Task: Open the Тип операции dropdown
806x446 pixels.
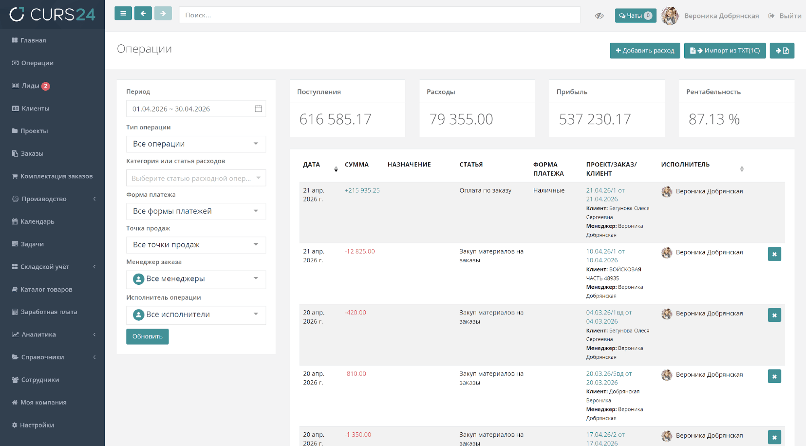Action: [196, 144]
